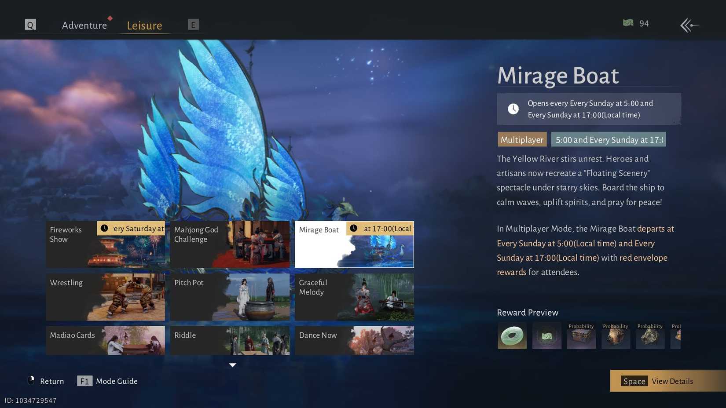Stay on the Leisure tab
Image resolution: width=726 pixels, height=408 pixels.
tap(144, 25)
